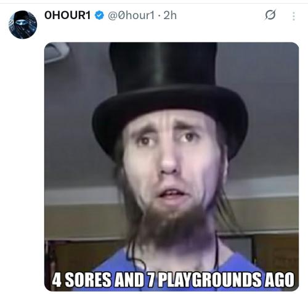Click the blue verified checkmark badge
308x294 pixels.
coord(99,15)
